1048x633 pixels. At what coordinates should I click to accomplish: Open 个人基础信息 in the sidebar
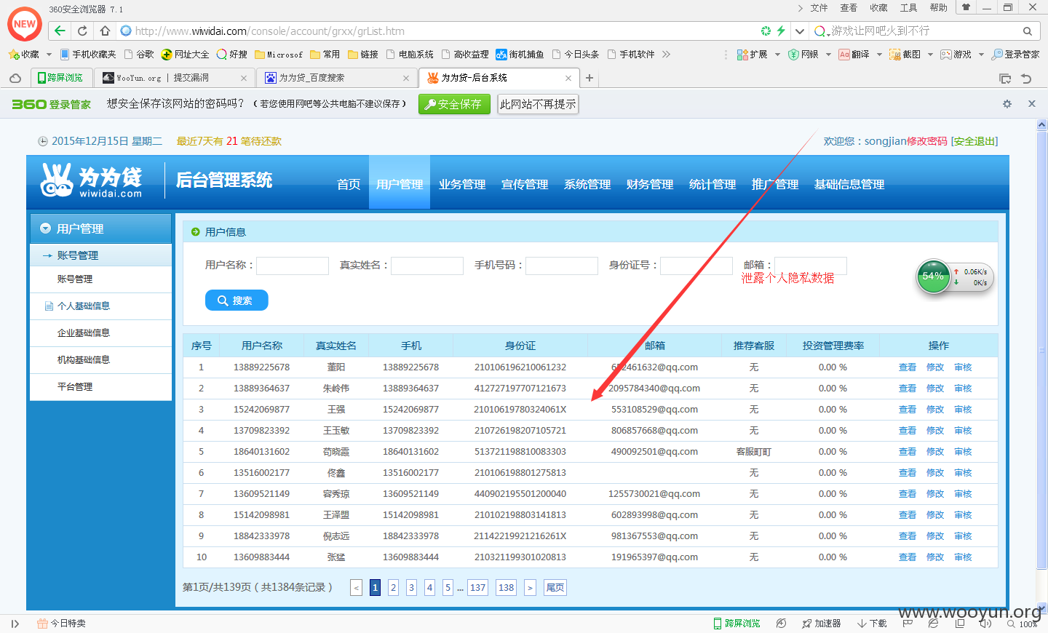click(84, 306)
